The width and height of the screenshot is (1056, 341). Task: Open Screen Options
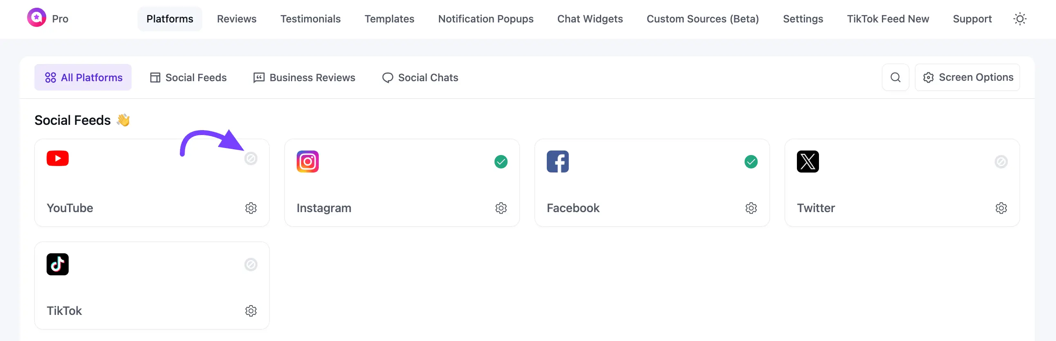tap(967, 77)
